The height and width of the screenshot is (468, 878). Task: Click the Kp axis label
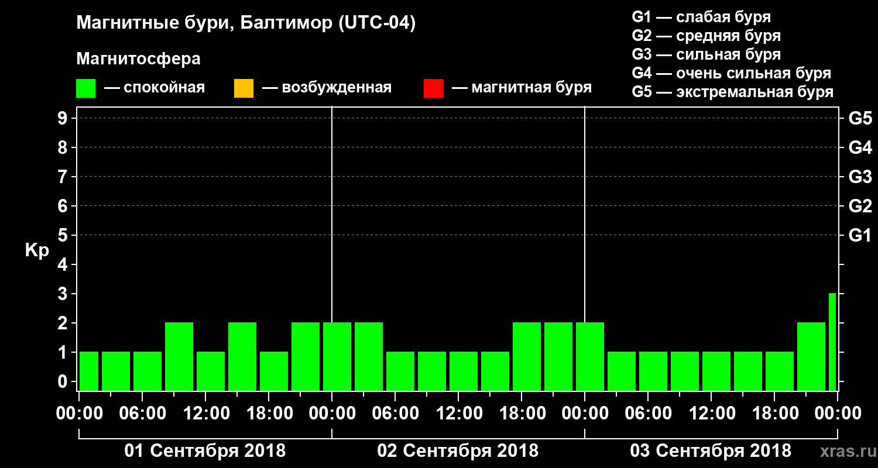(x=37, y=250)
